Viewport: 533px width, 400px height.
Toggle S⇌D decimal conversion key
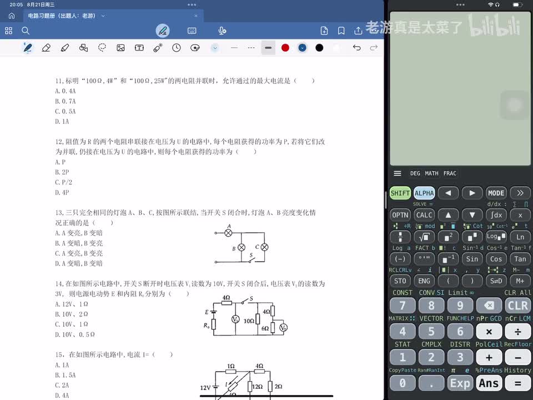pos(496,281)
